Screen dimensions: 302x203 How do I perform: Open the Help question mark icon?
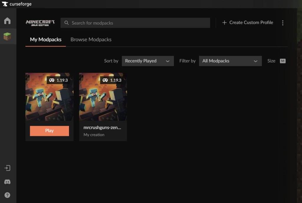click(x=7, y=195)
